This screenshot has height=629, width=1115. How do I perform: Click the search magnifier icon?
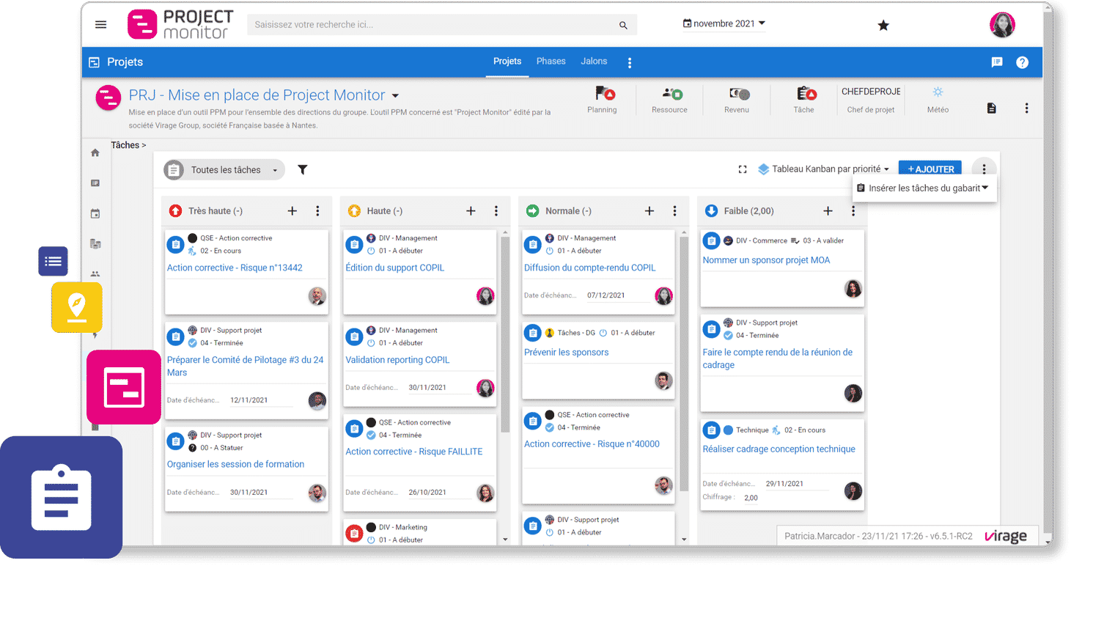click(623, 25)
